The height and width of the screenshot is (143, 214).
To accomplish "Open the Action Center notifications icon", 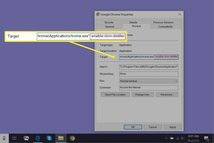I will 206,138.
